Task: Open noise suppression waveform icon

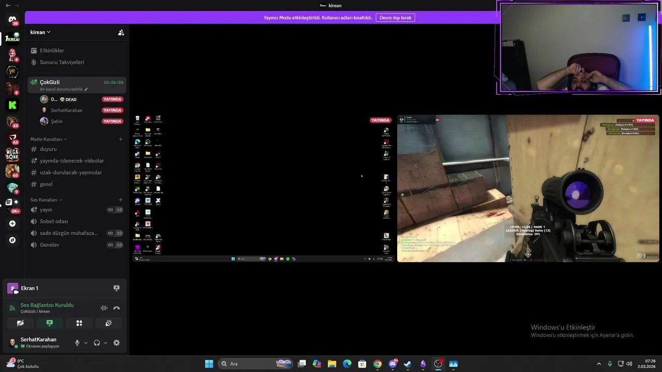Action: tap(104, 308)
